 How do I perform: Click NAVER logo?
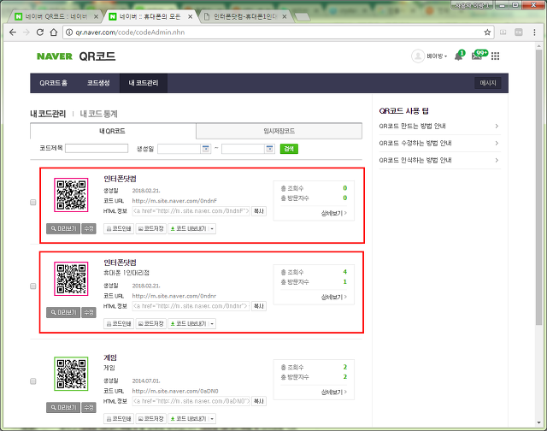click(55, 56)
